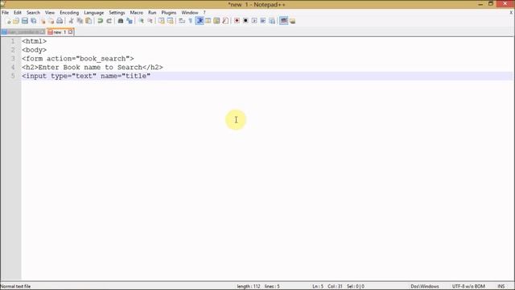Screen dimensions: 515x290
Task: Click line number 1 in the margin
Action: [x=13, y=41]
